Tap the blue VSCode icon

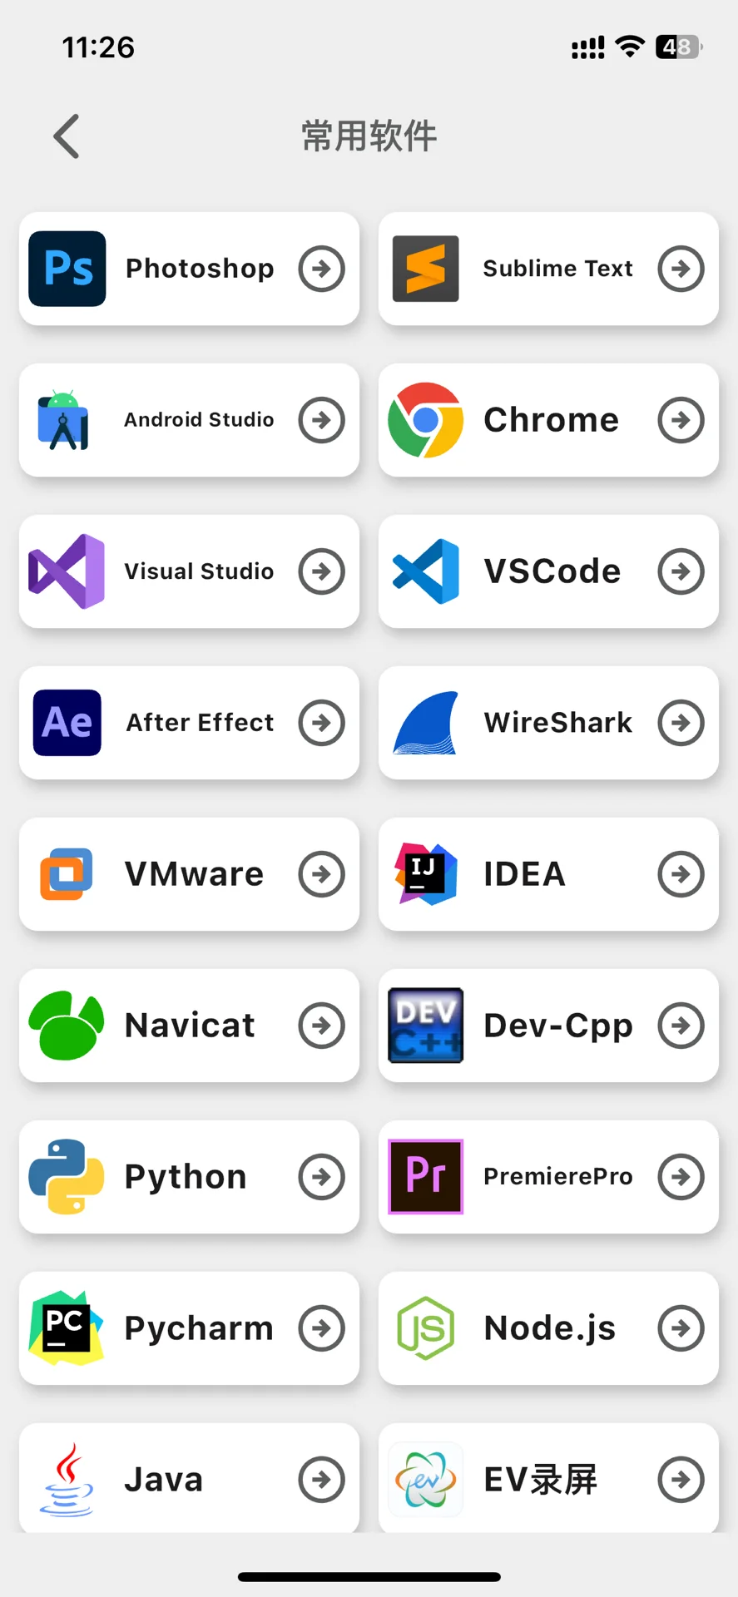425,571
